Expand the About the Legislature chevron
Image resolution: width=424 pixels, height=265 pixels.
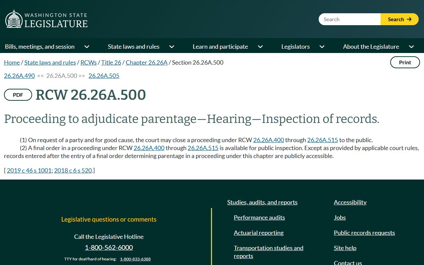(x=411, y=47)
